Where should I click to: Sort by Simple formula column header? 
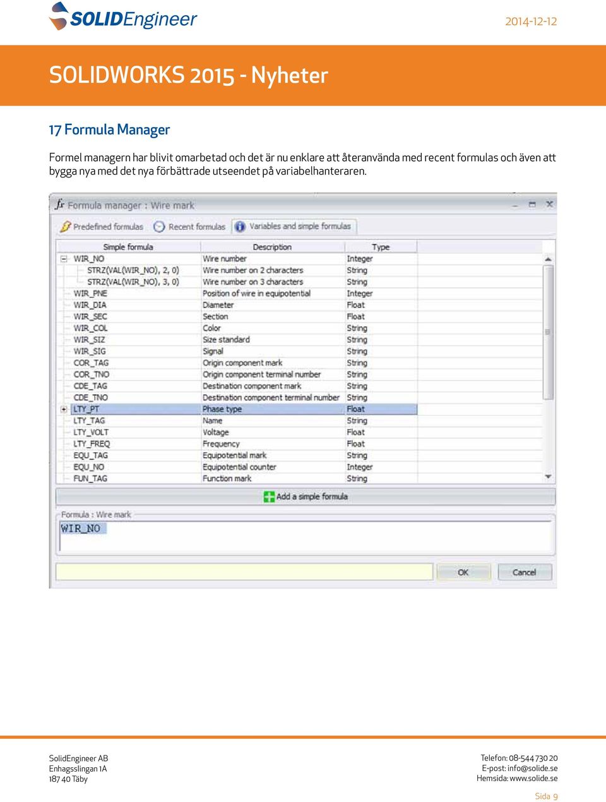coord(128,247)
